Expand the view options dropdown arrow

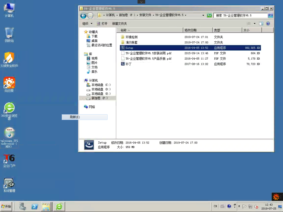[x=255, y=24]
